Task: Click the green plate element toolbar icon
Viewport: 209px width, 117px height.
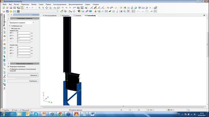Action: [110, 11]
